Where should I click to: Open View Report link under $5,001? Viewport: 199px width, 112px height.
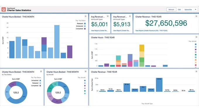click(x=99, y=31)
